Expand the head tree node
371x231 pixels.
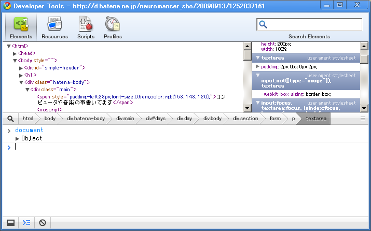click(15, 54)
